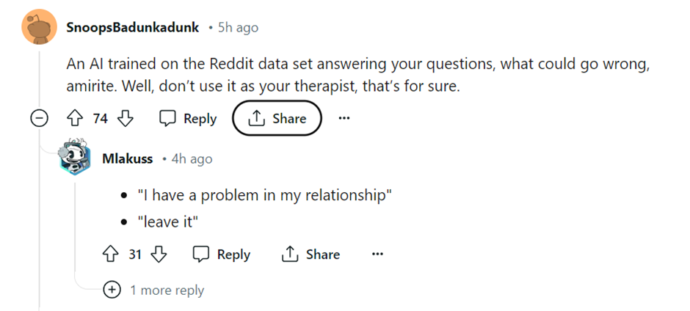Reply to SnoopsBadunkadunk's comment

pos(189,119)
